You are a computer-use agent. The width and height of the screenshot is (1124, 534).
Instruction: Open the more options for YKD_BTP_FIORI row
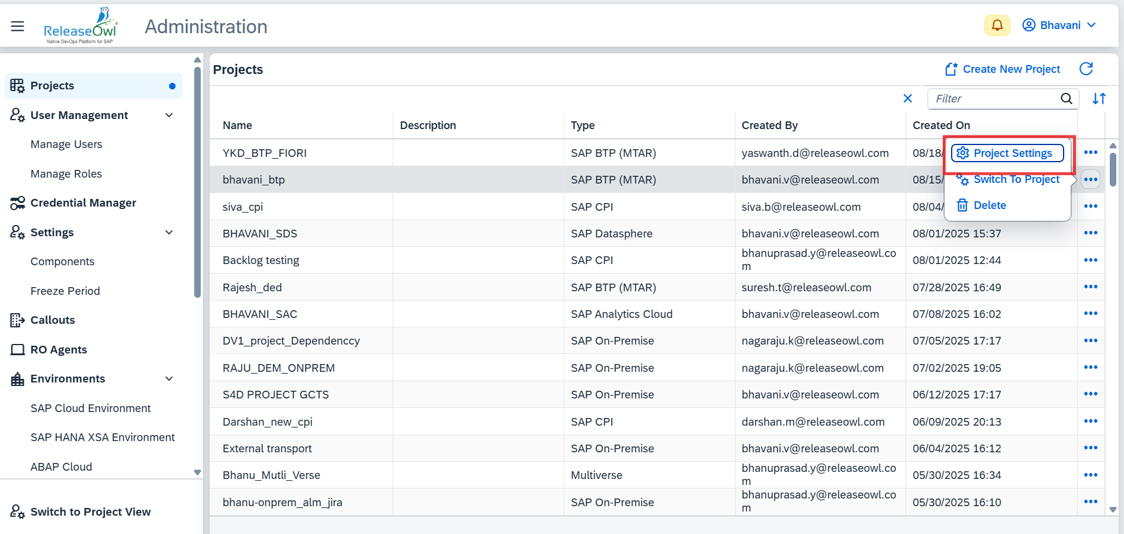[1091, 153]
